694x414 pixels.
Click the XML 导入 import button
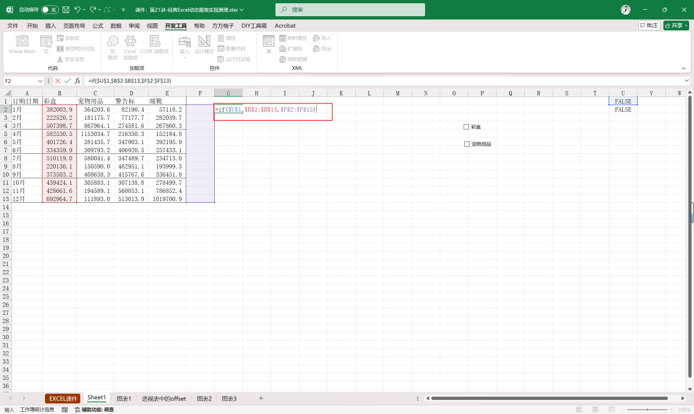tap(322, 38)
